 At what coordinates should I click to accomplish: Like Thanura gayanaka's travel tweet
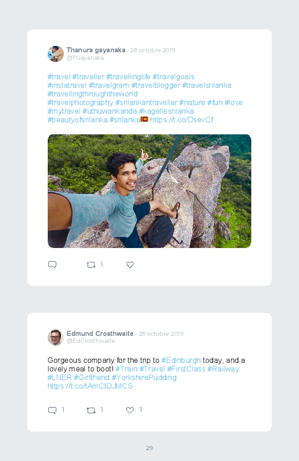tap(130, 265)
